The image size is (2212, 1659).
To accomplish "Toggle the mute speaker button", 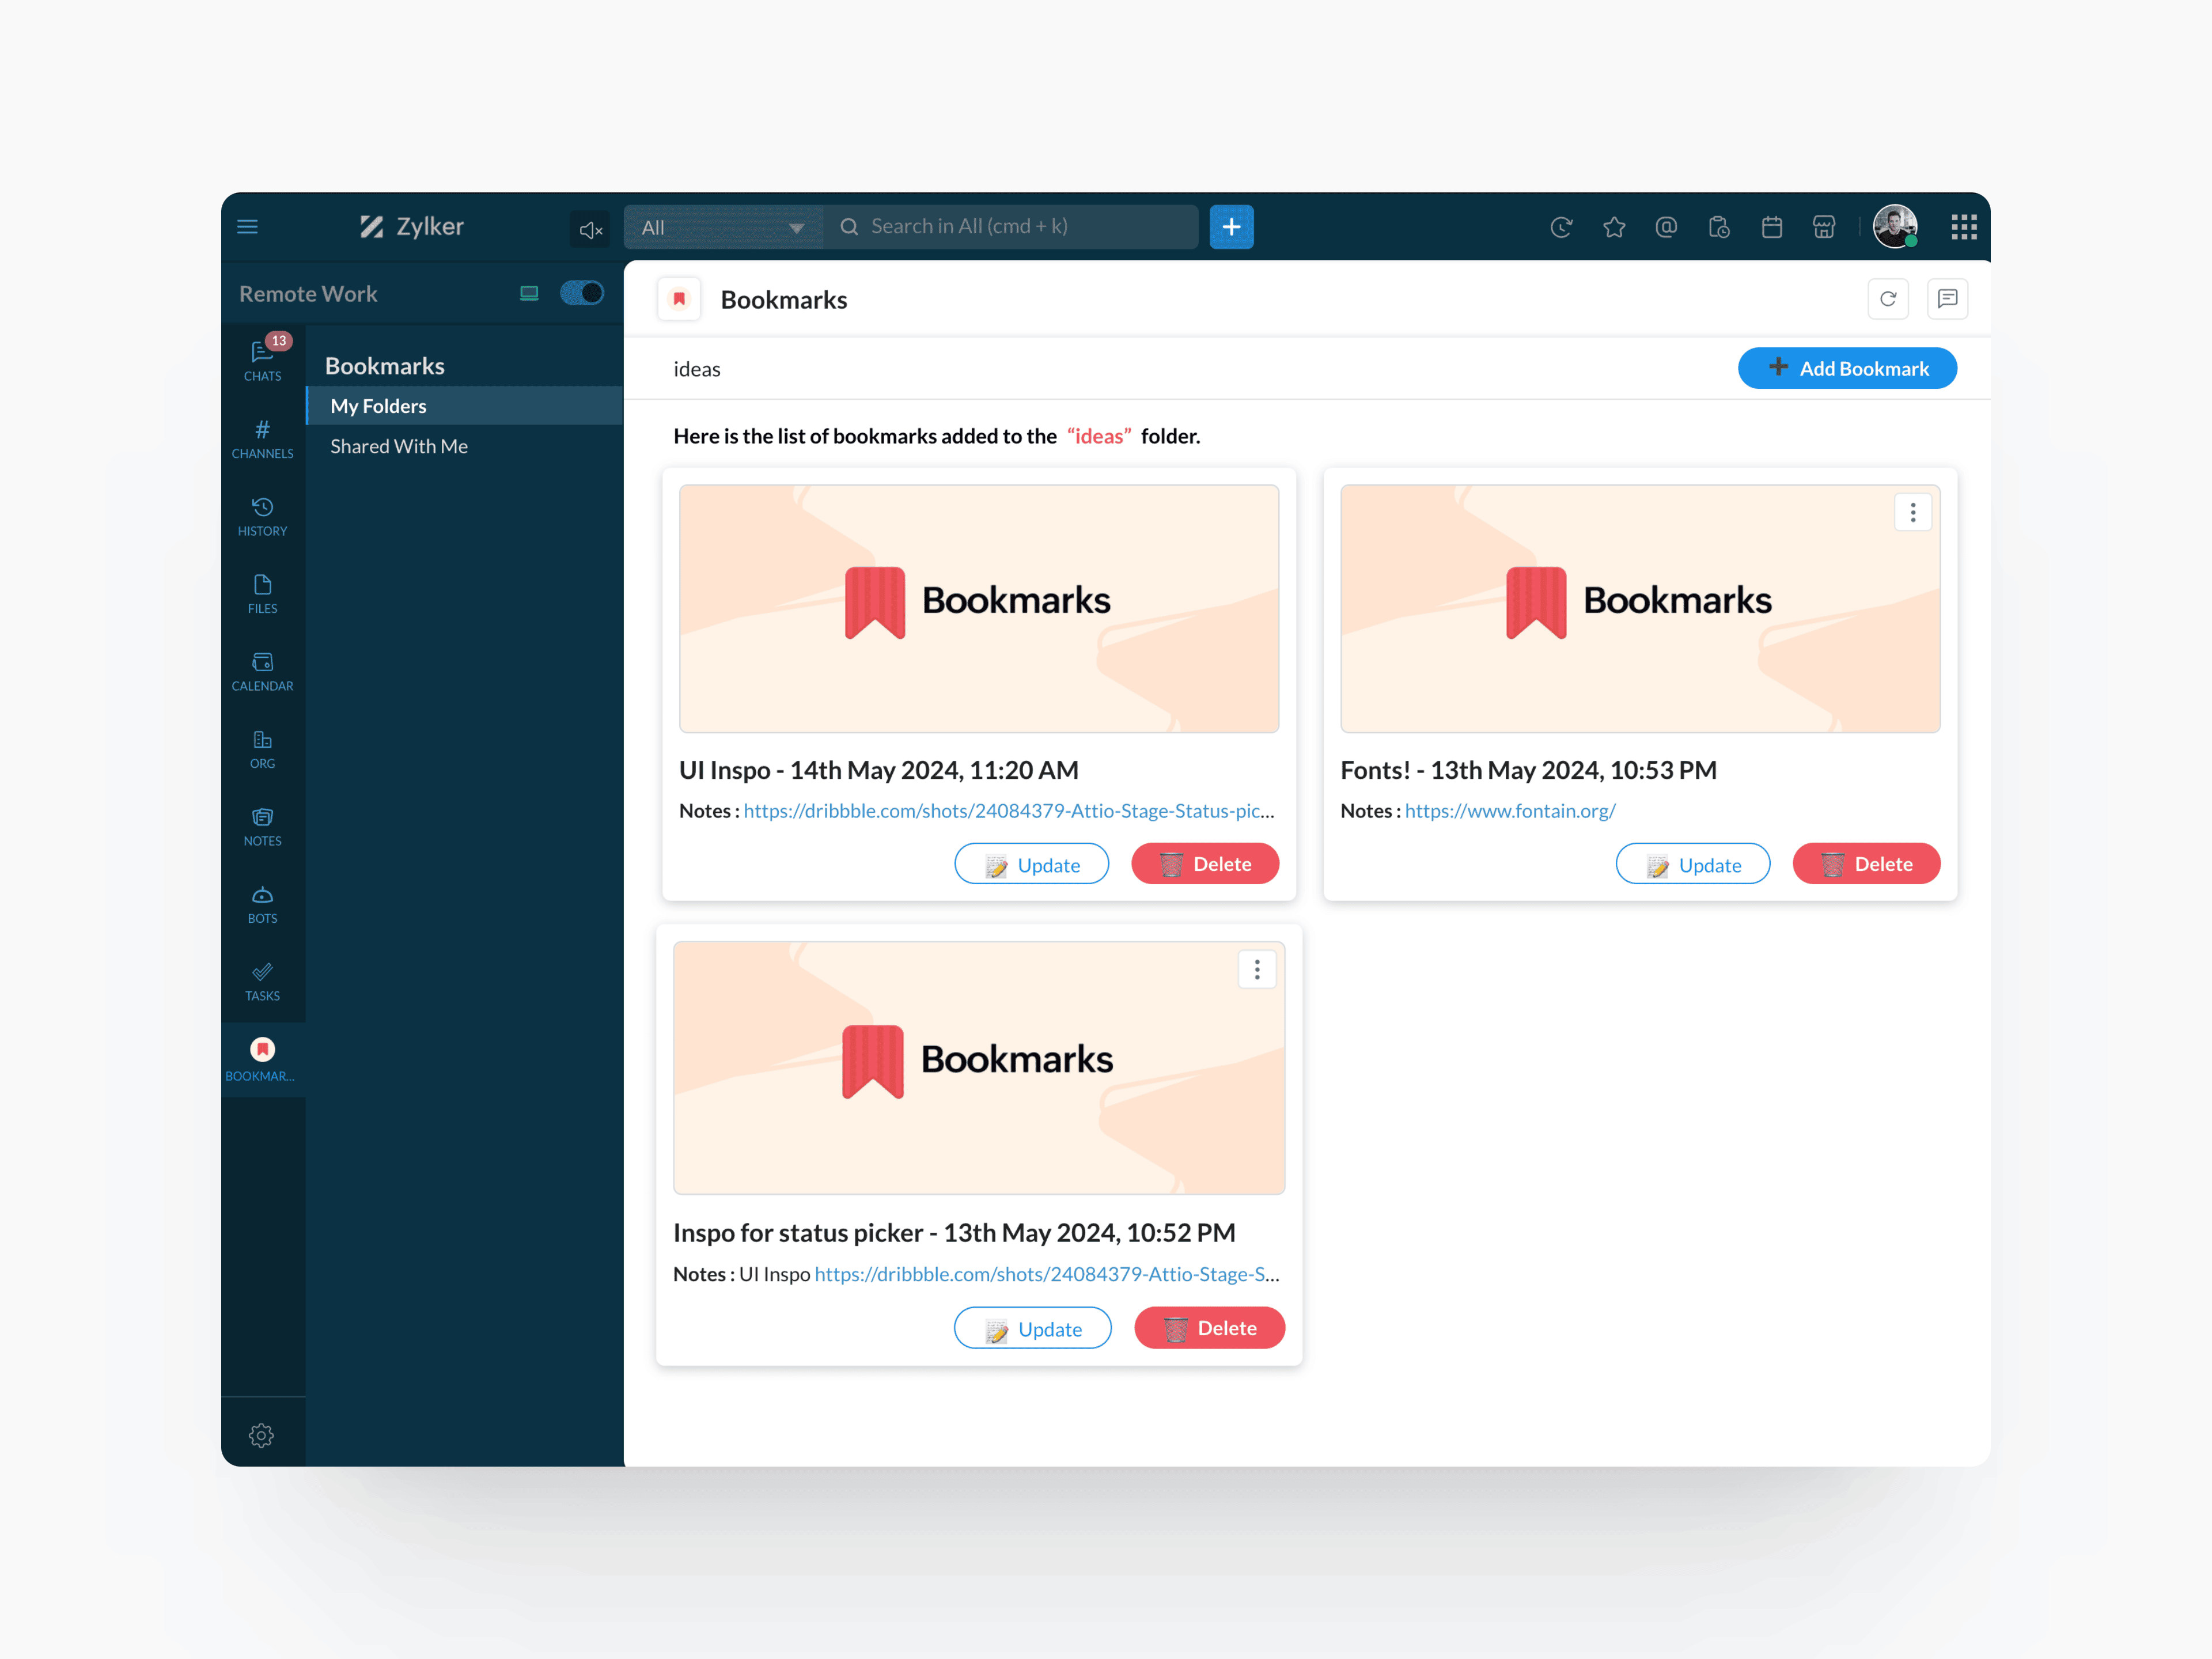I will pyautogui.click(x=590, y=229).
